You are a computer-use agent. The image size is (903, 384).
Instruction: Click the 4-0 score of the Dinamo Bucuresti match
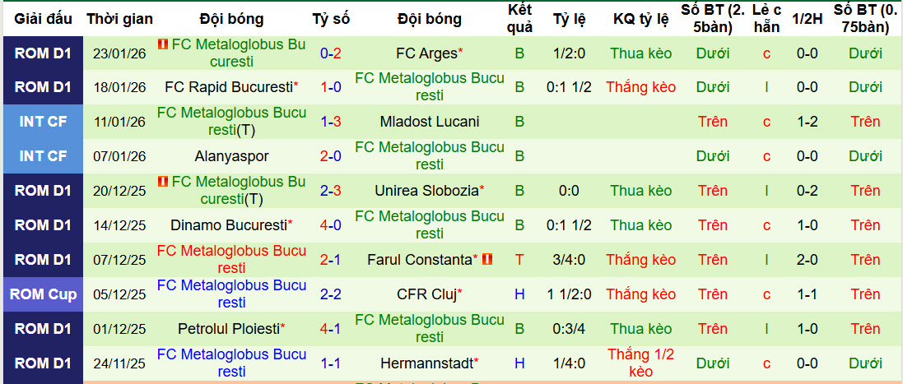tap(331, 224)
